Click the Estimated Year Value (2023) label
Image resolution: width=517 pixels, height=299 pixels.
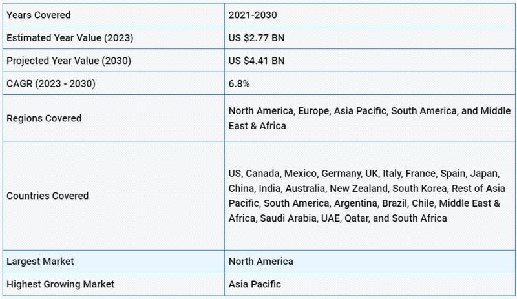point(70,38)
